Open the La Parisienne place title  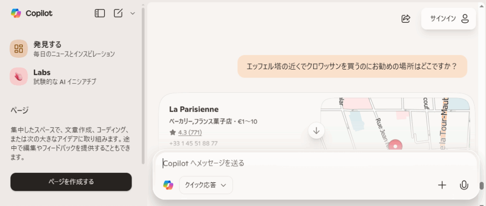click(194, 109)
